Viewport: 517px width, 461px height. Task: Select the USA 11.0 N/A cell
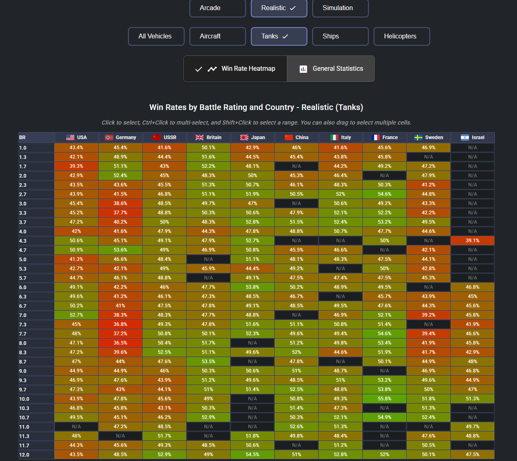[76, 427]
